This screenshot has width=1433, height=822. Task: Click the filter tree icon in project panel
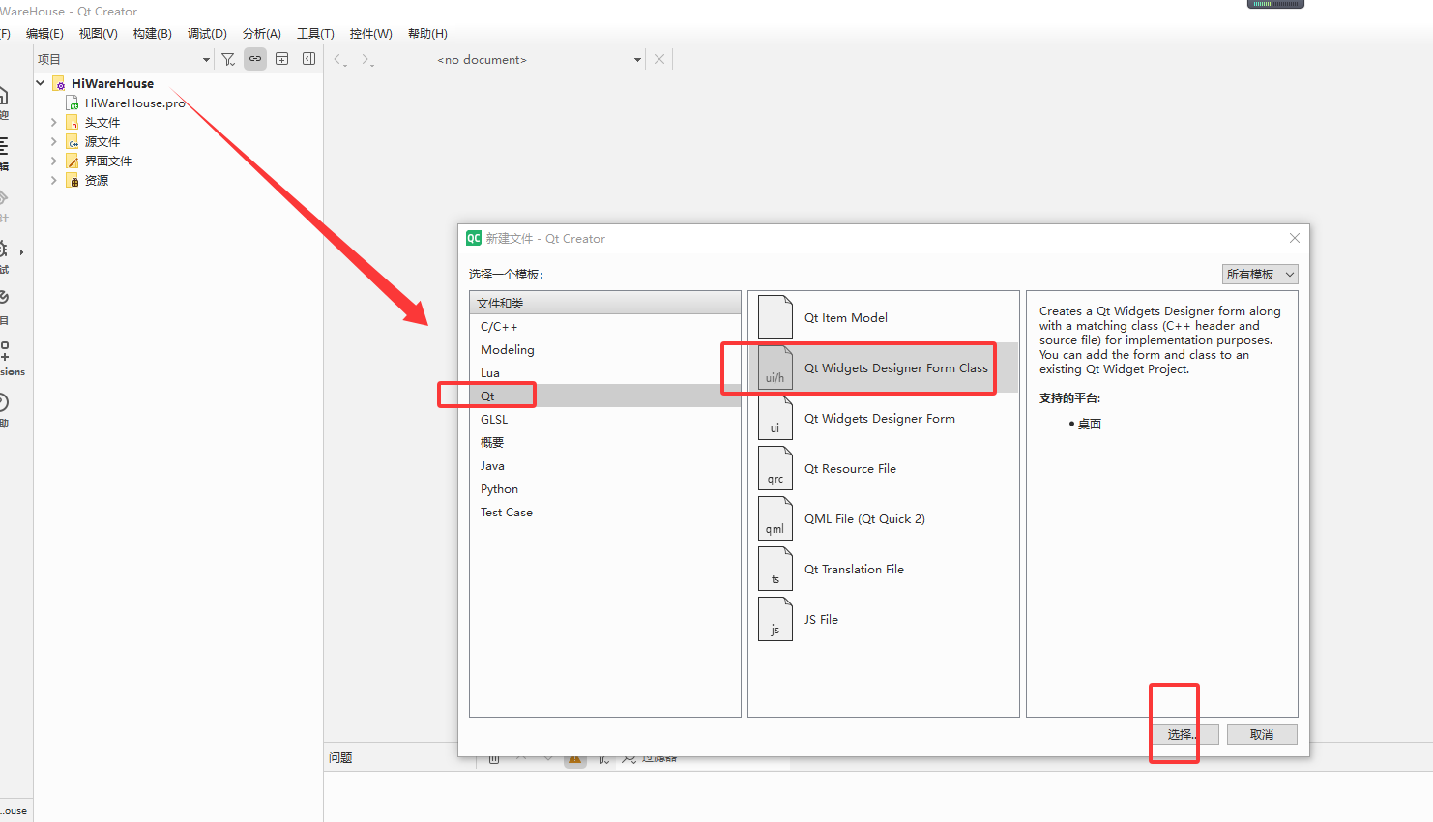click(228, 59)
